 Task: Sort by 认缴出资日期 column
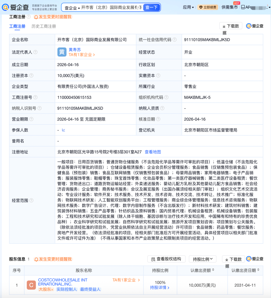(x=258, y=270)
